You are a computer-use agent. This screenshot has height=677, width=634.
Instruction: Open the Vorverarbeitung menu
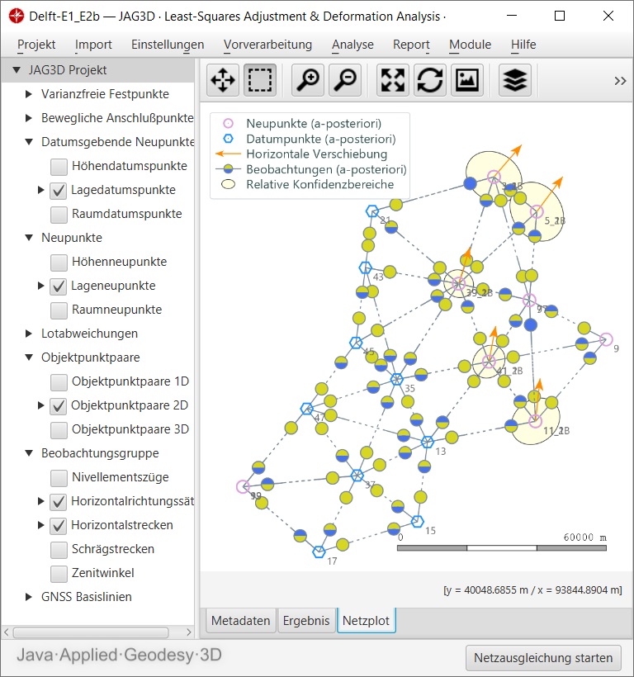(x=267, y=45)
